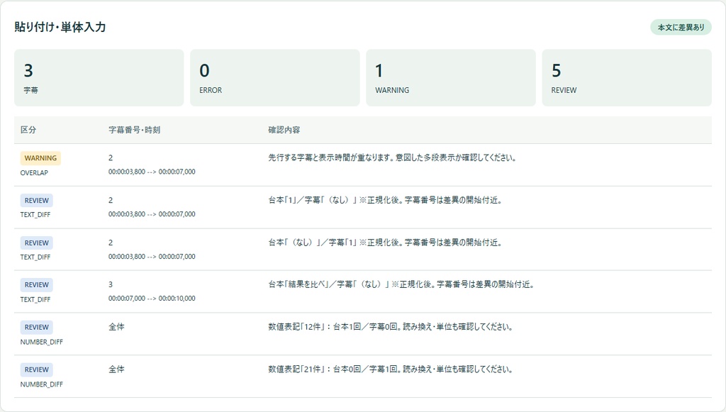Click REVIEW badge for 台本「1」 difference row

click(37, 201)
